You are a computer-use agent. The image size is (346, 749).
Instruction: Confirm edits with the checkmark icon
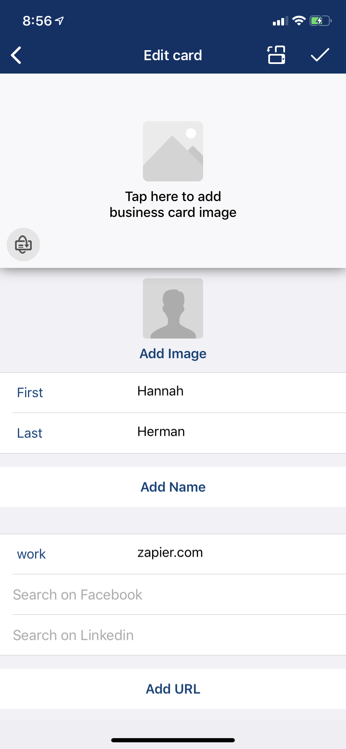[320, 55]
